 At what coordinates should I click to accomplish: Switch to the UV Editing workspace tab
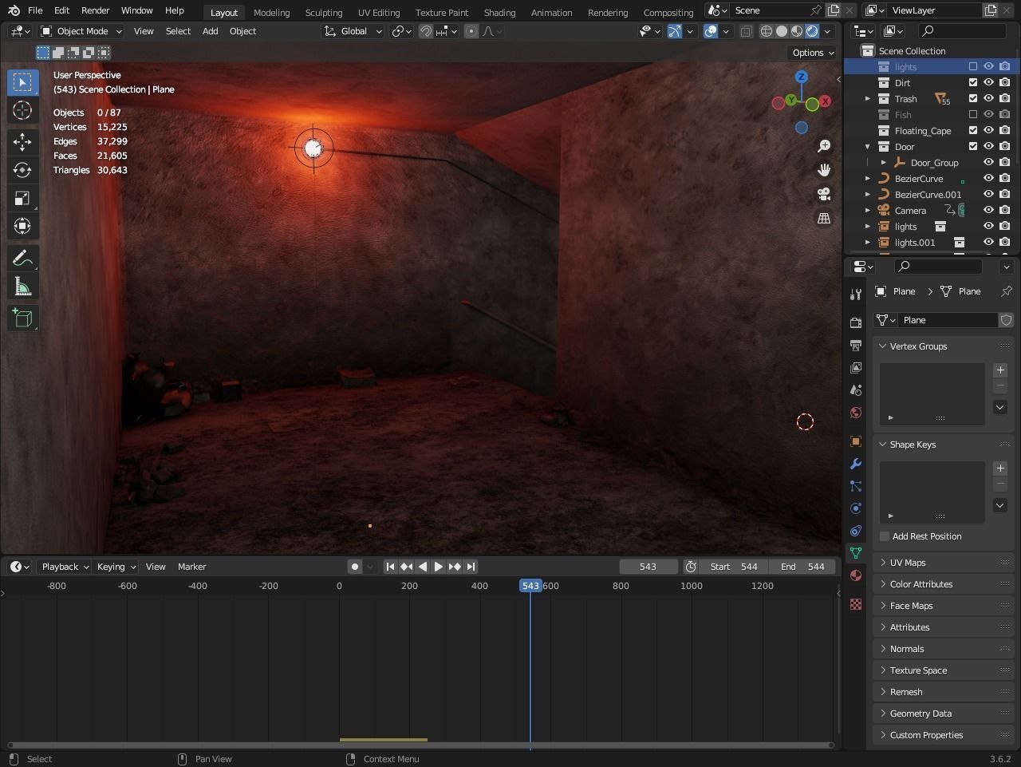coord(379,12)
